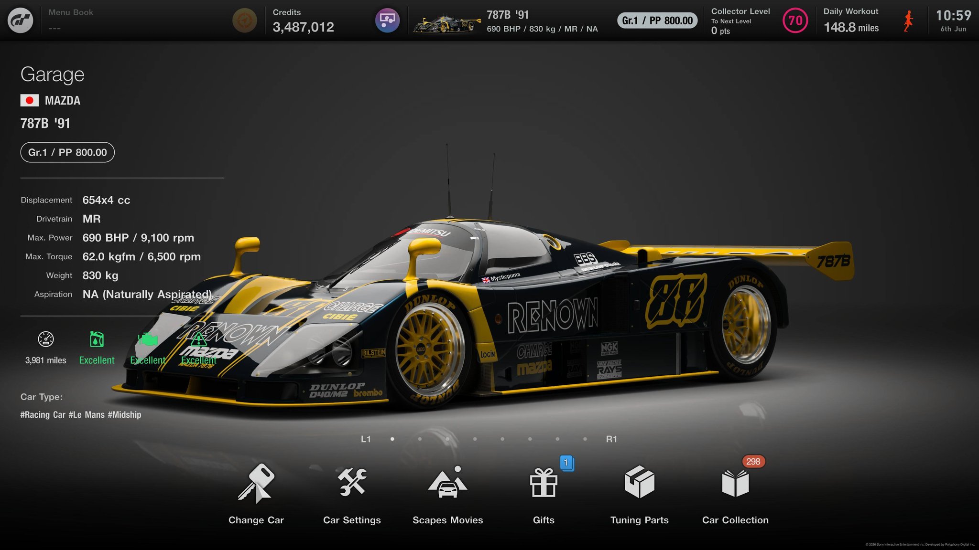
Task: Open Tuning Parts box icon
Action: point(640,482)
